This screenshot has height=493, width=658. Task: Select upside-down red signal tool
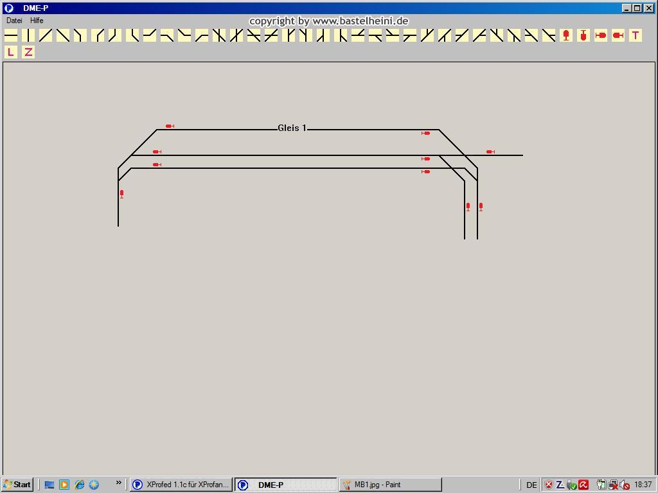coord(583,35)
